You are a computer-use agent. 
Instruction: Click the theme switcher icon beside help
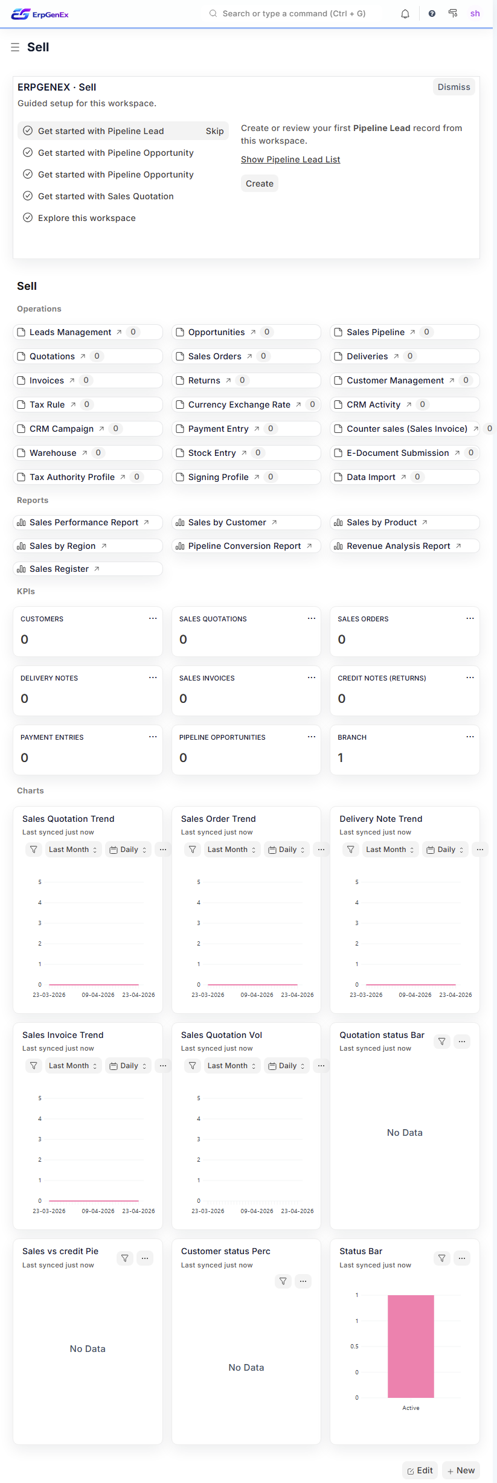click(453, 13)
